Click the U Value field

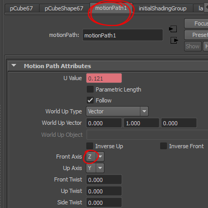coord(104,78)
